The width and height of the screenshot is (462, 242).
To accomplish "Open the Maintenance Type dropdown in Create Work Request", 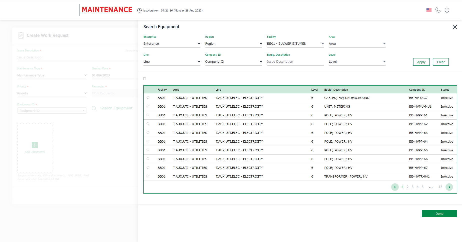I will pyautogui.click(x=52, y=75).
